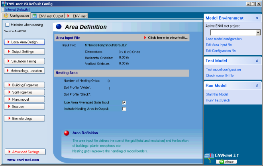The width and height of the screenshot is (263, 166).
Task: Click the Dimensions value 0 x 0 x 0 Grids
Action: point(129,52)
